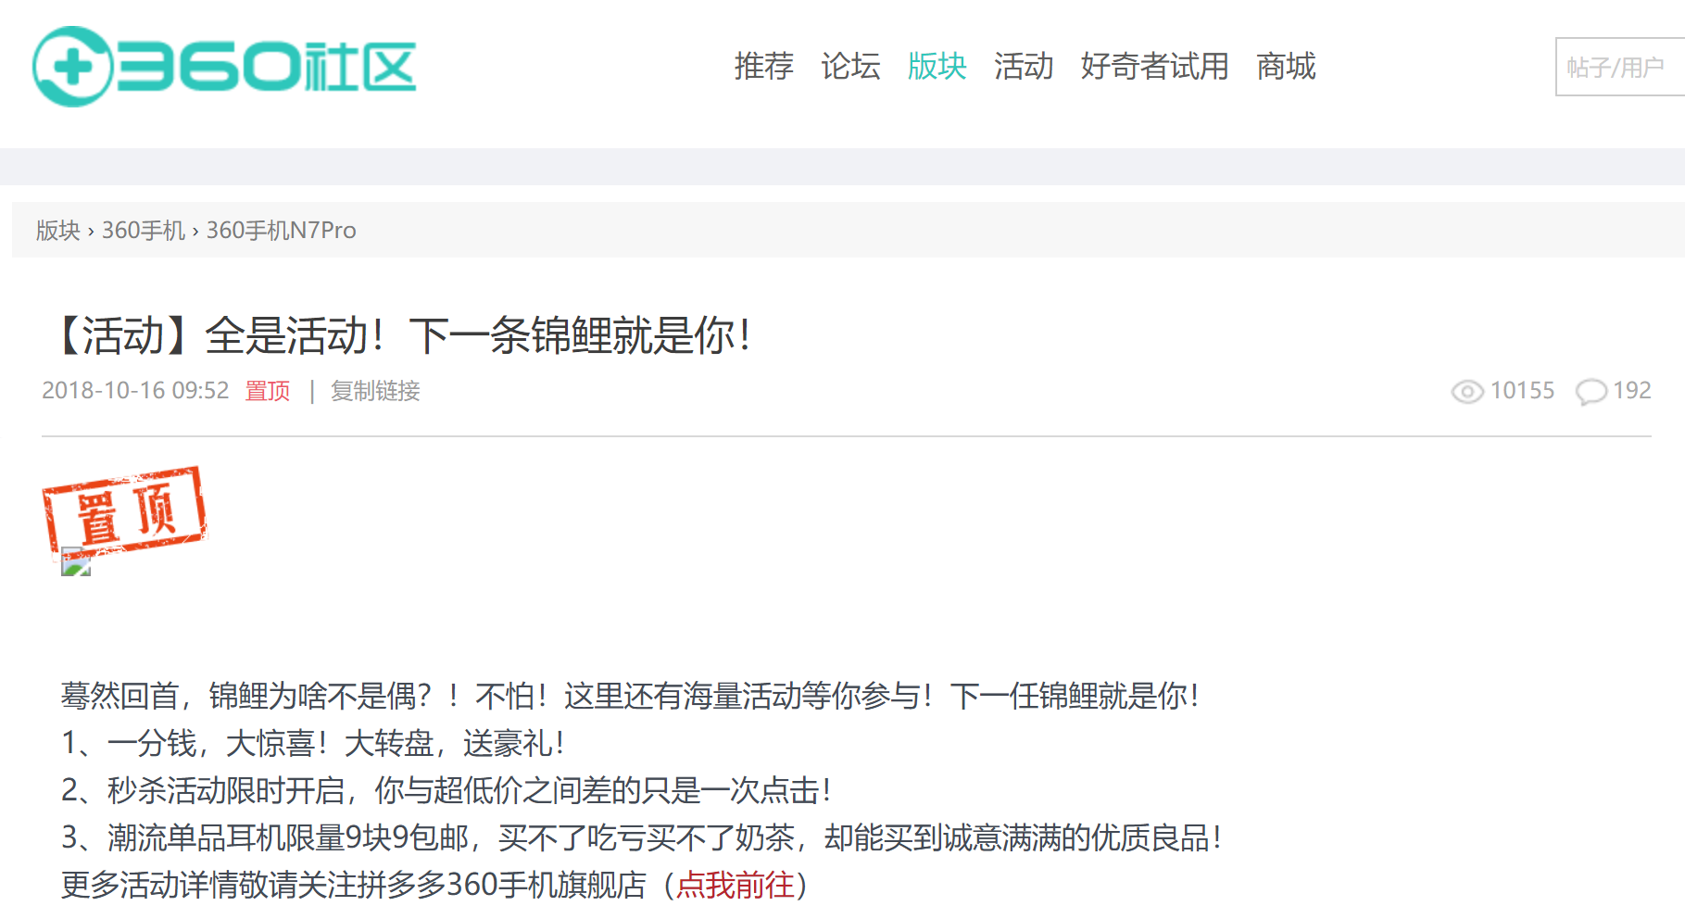Open the 活动 navigation item
Image resolution: width=1685 pixels, height=906 pixels.
tap(1023, 67)
